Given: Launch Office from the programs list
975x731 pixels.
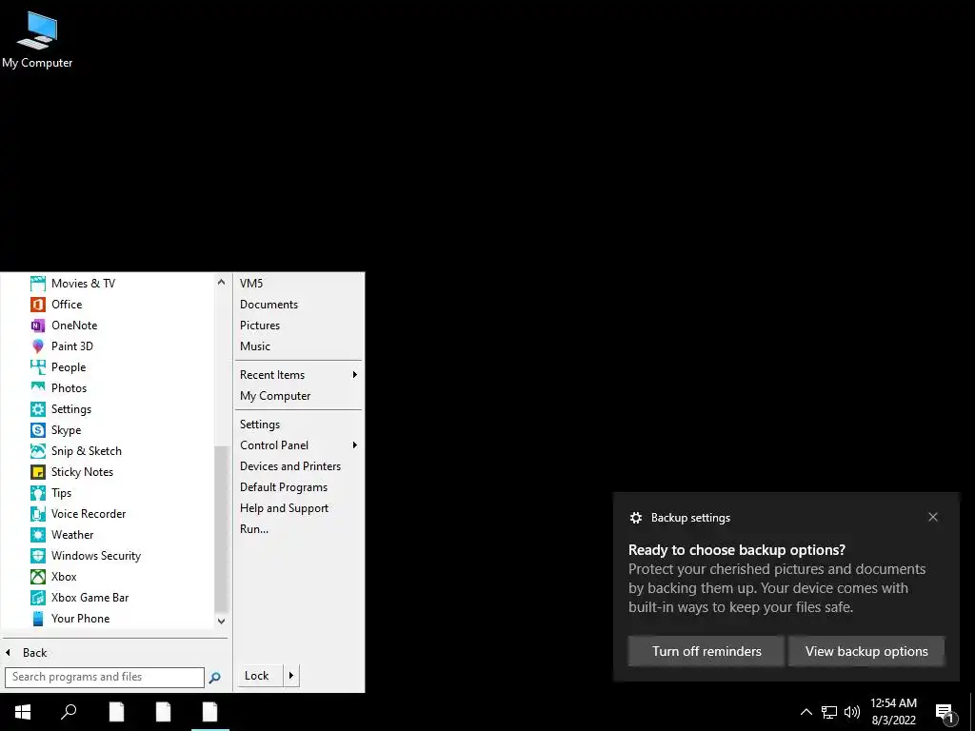Looking at the screenshot, I should (38, 305).
